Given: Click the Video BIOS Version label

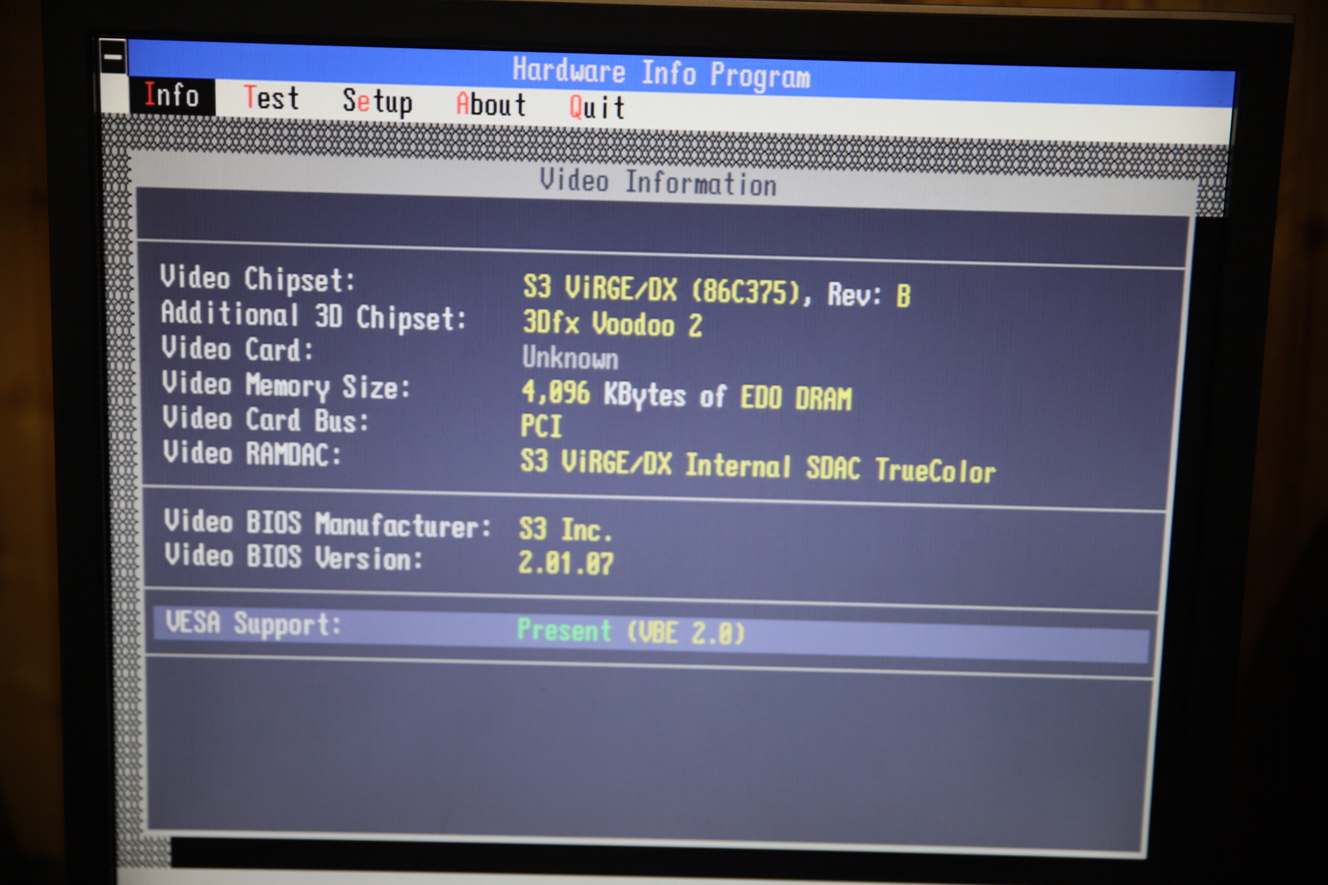Looking at the screenshot, I should pyautogui.click(x=294, y=557).
